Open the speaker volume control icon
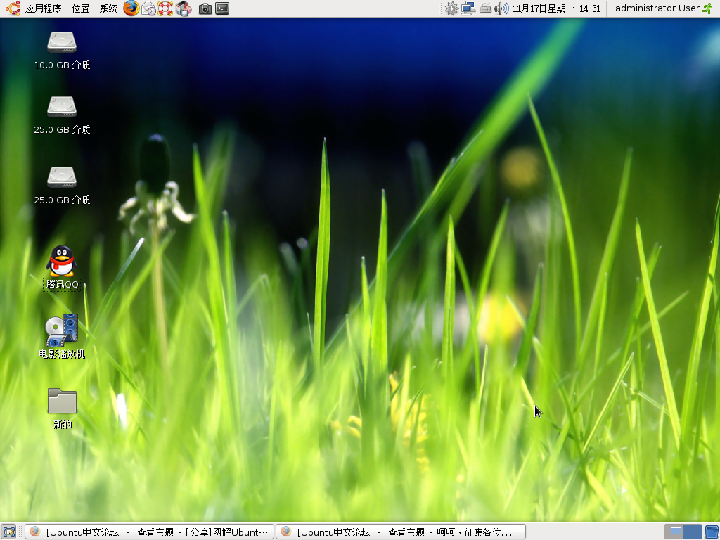 (x=501, y=8)
